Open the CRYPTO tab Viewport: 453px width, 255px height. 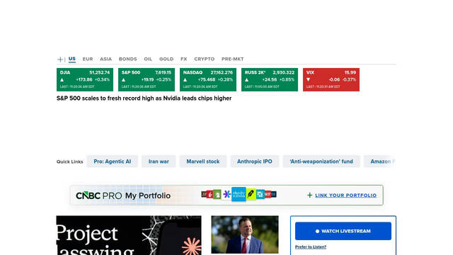205,59
